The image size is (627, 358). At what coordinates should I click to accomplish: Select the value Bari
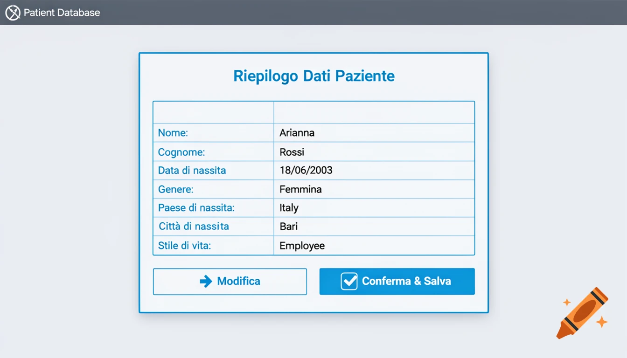289,227
